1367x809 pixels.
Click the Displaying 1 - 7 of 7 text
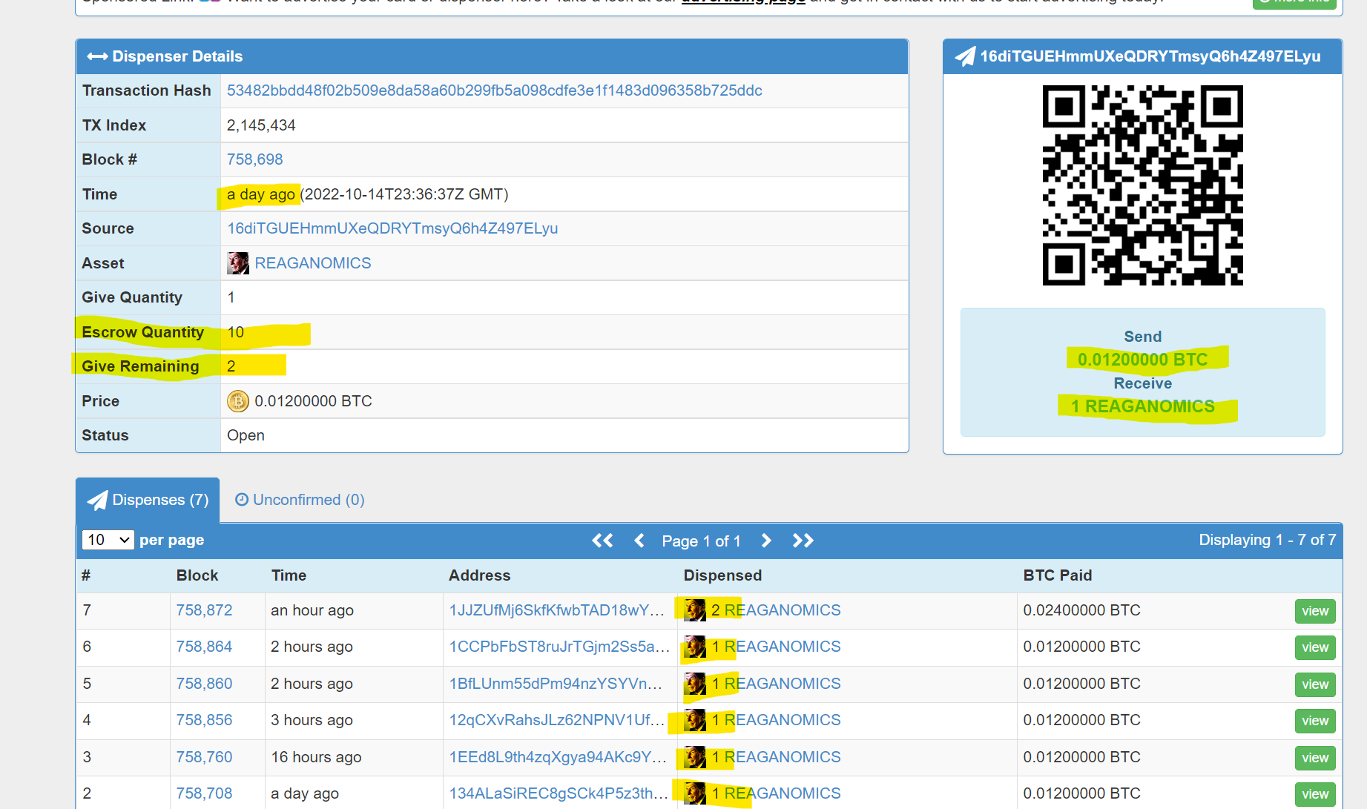[1268, 540]
